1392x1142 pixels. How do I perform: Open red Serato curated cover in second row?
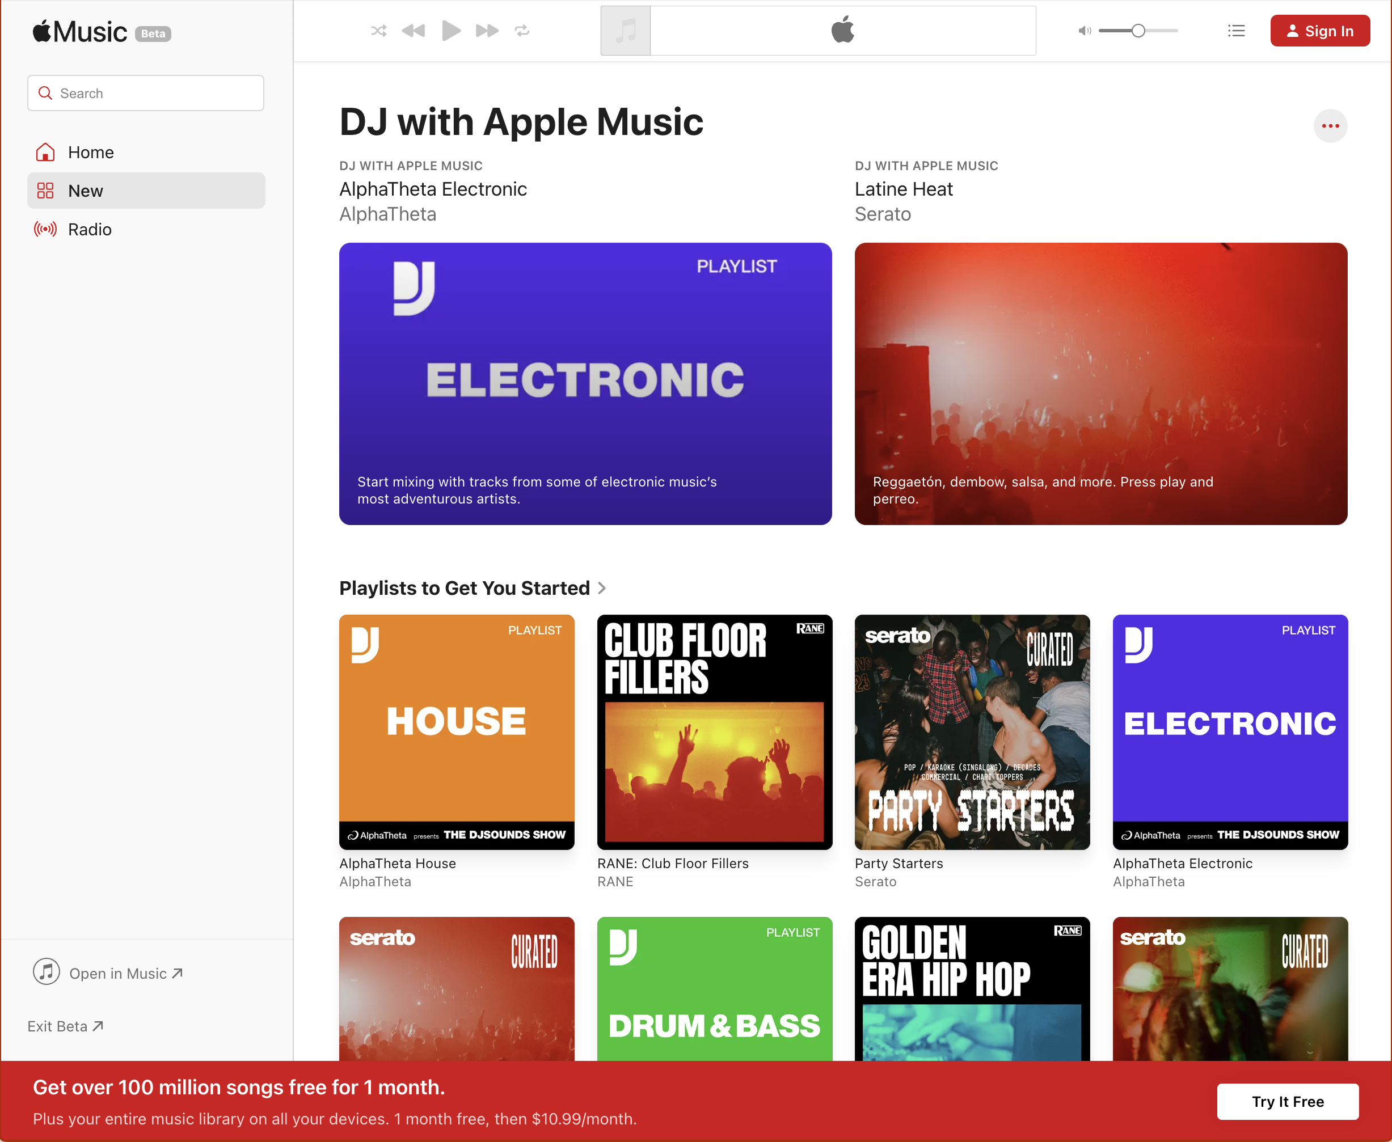click(x=457, y=989)
